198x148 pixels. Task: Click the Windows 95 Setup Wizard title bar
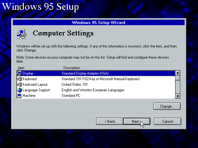pyautogui.click(x=98, y=23)
